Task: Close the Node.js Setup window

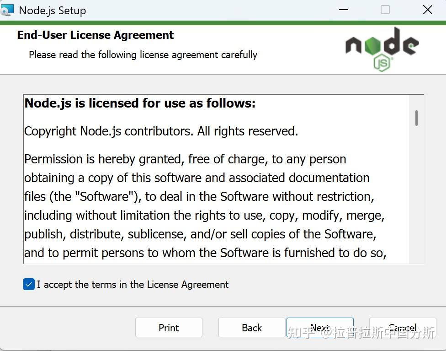Action: pos(427,10)
